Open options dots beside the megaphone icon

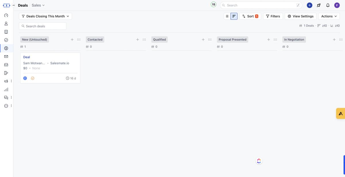coord(11,81)
